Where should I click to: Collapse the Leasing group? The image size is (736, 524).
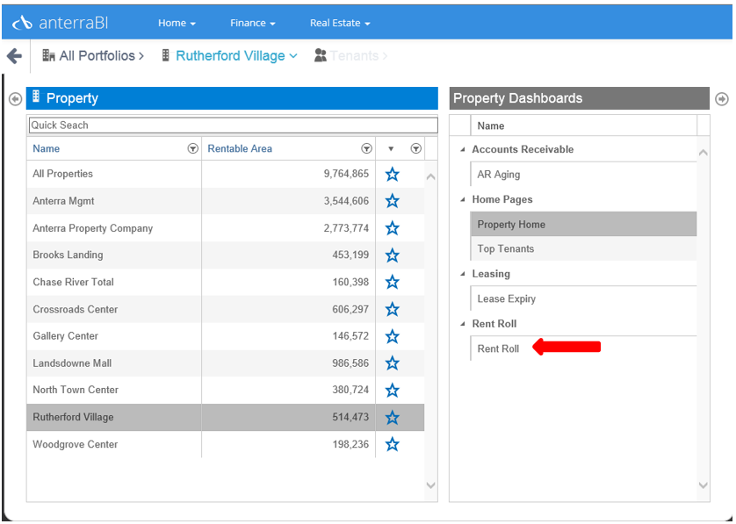click(463, 274)
